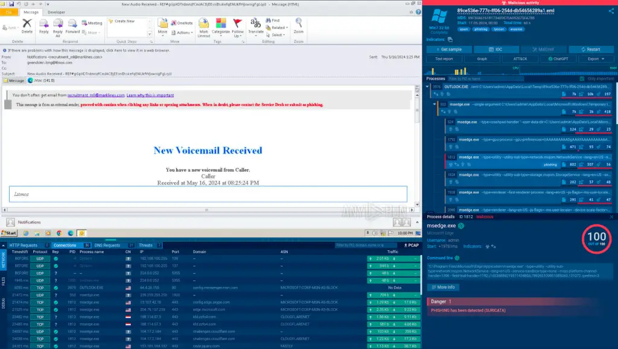This screenshot has width=618, height=349.
Task: Click the files count icon on OUTLOOK.EXE row
Action: click(564, 94)
